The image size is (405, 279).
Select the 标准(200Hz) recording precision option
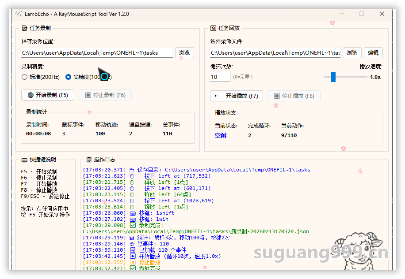pyautogui.click(x=24, y=77)
